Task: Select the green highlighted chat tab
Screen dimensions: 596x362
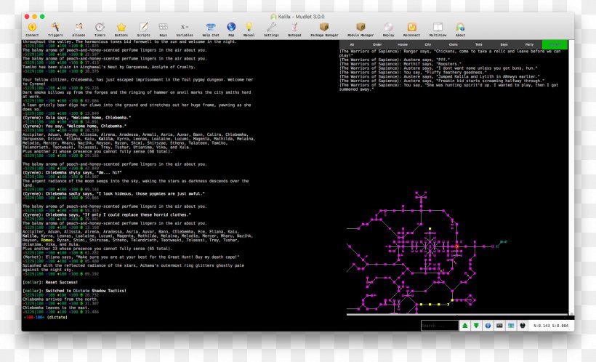Action: pos(555,44)
